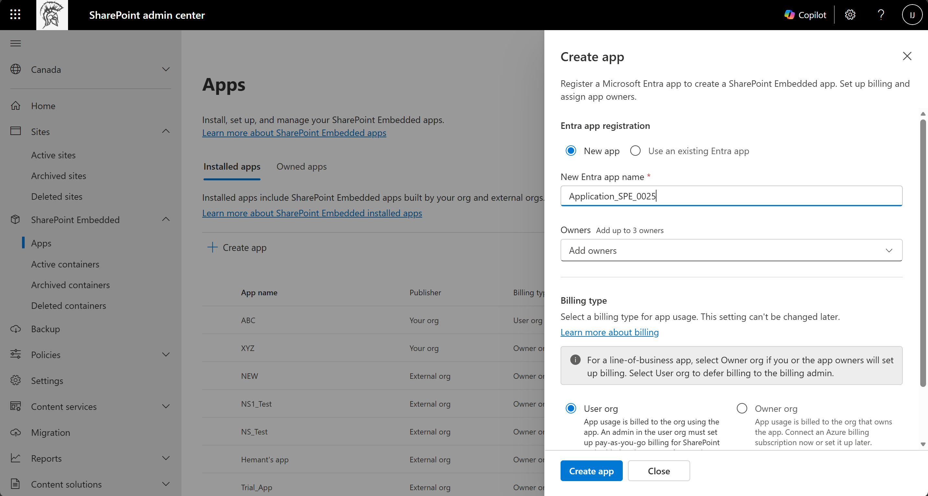Click scrollbar down arrow in panel
Image resolution: width=928 pixels, height=496 pixels.
click(922, 444)
